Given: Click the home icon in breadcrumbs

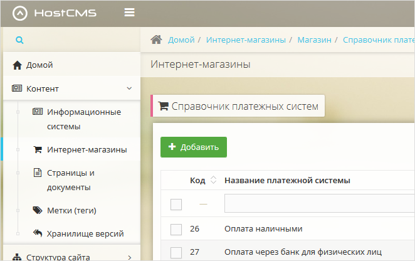Looking at the screenshot, I should [x=157, y=40].
